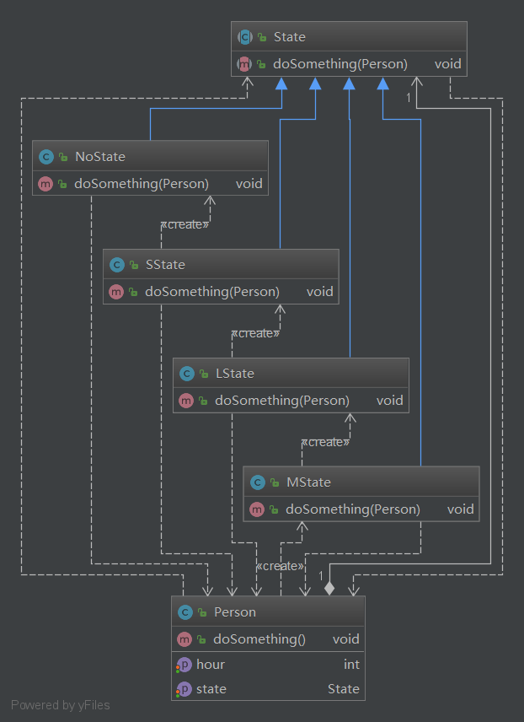
Task: Click the method icon in the MState node
Action: 257,509
